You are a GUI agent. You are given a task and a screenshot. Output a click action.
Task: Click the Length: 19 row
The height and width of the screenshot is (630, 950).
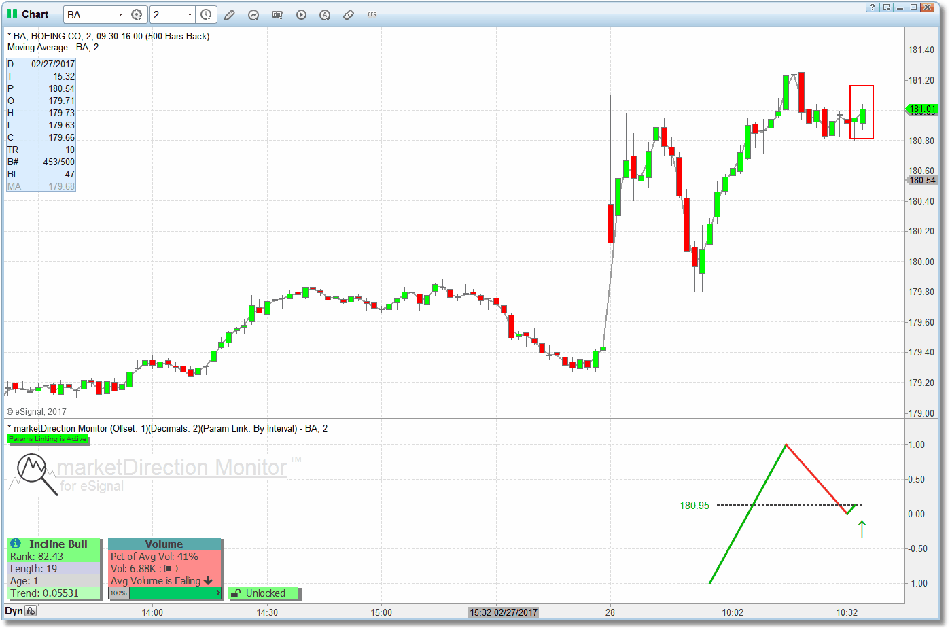[54, 569]
